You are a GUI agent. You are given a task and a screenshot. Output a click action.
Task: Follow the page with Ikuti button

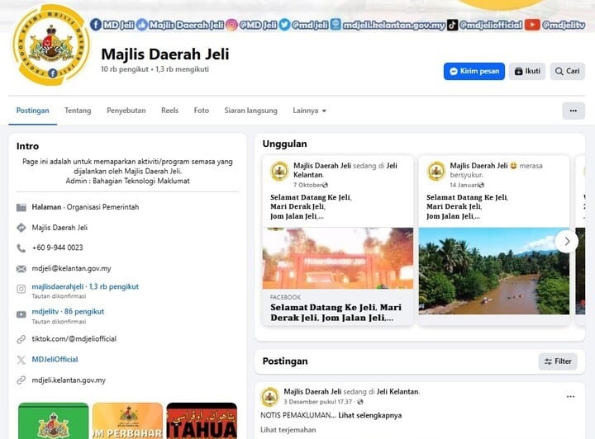pyautogui.click(x=527, y=71)
